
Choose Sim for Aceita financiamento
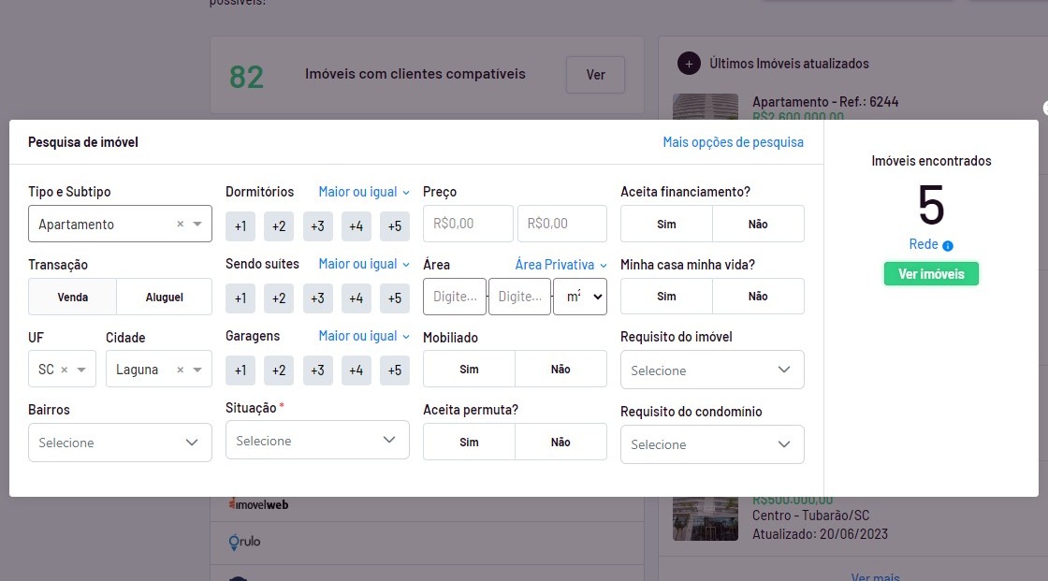pyautogui.click(x=666, y=225)
